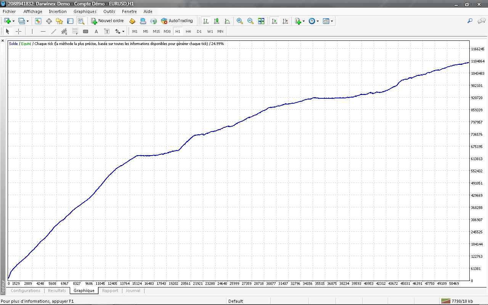Switch to the Rapport tab

(x=110, y=291)
